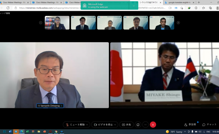Open the emoji reactions icon
The height and width of the screenshot is (134, 219).
[138, 125]
